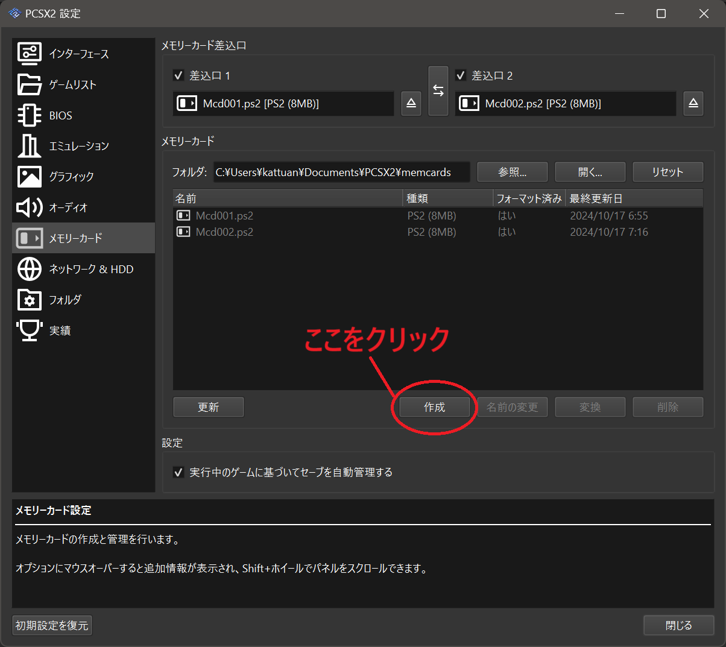
Task: Sort by フォーマット済み column header
Action: click(529, 198)
